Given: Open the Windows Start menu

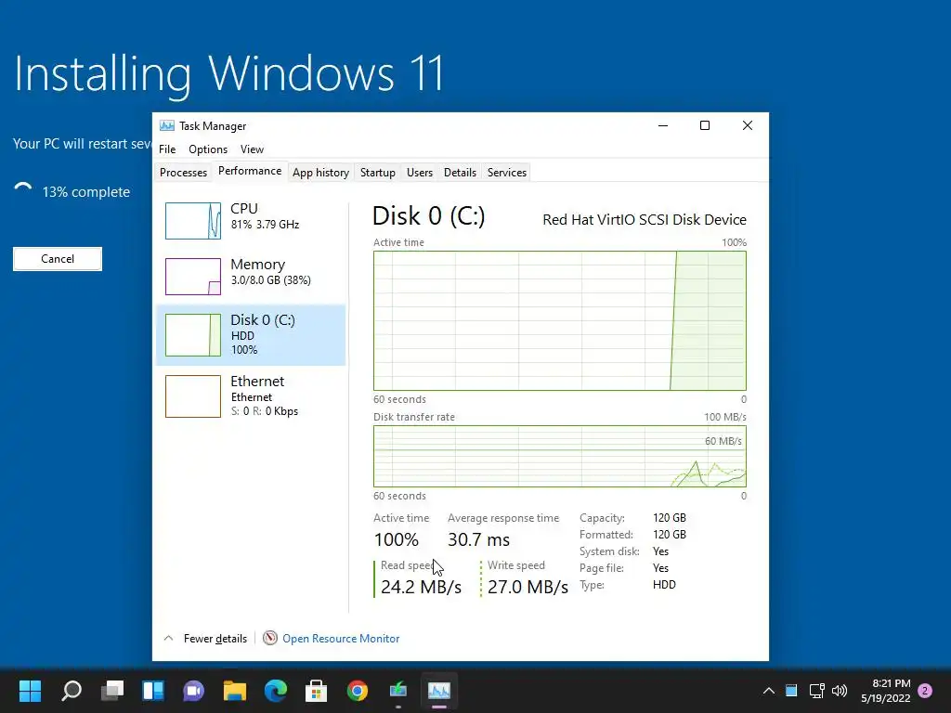Looking at the screenshot, I should 30,690.
